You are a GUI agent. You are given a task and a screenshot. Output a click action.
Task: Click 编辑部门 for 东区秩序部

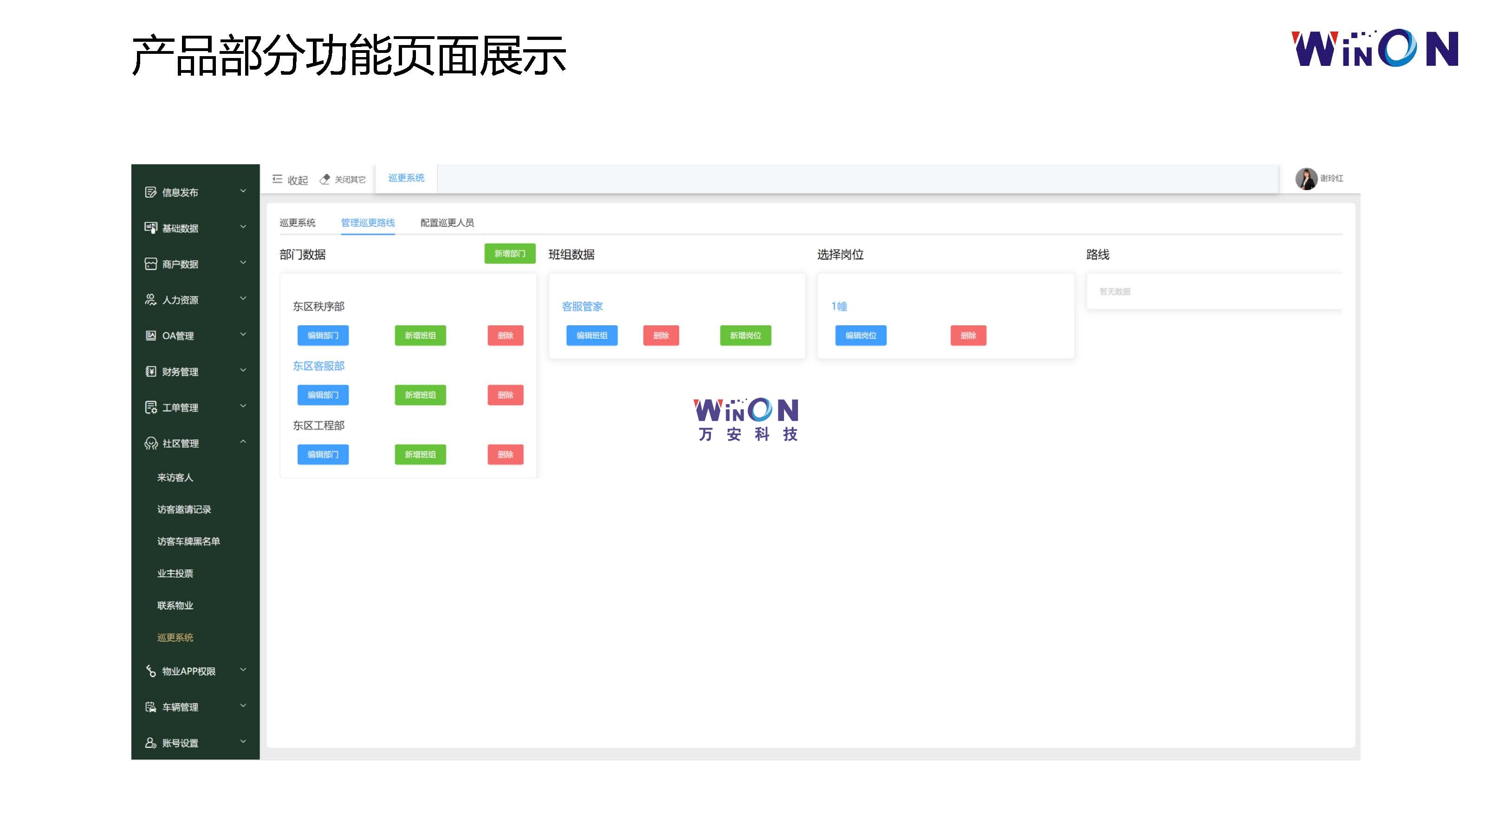pyautogui.click(x=323, y=336)
